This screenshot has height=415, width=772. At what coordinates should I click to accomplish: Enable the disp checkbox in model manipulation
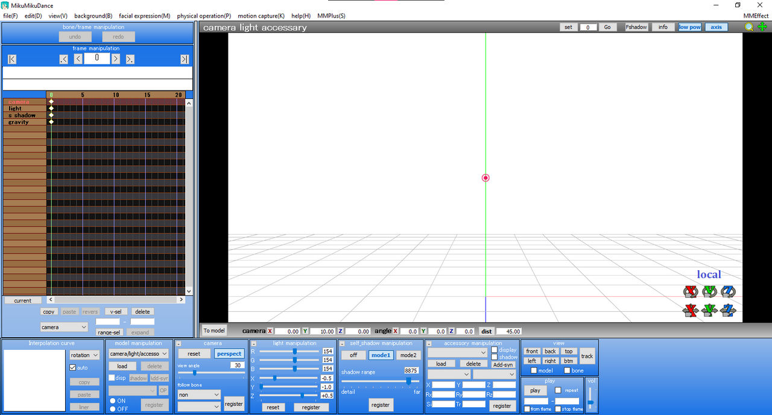click(x=112, y=378)
